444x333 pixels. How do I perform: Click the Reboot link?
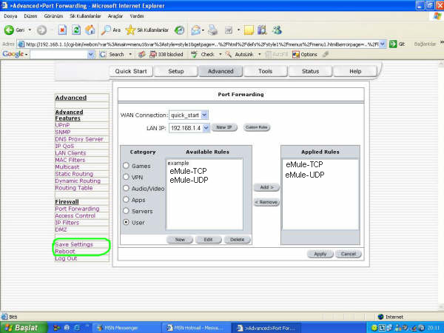coord(65,252)
